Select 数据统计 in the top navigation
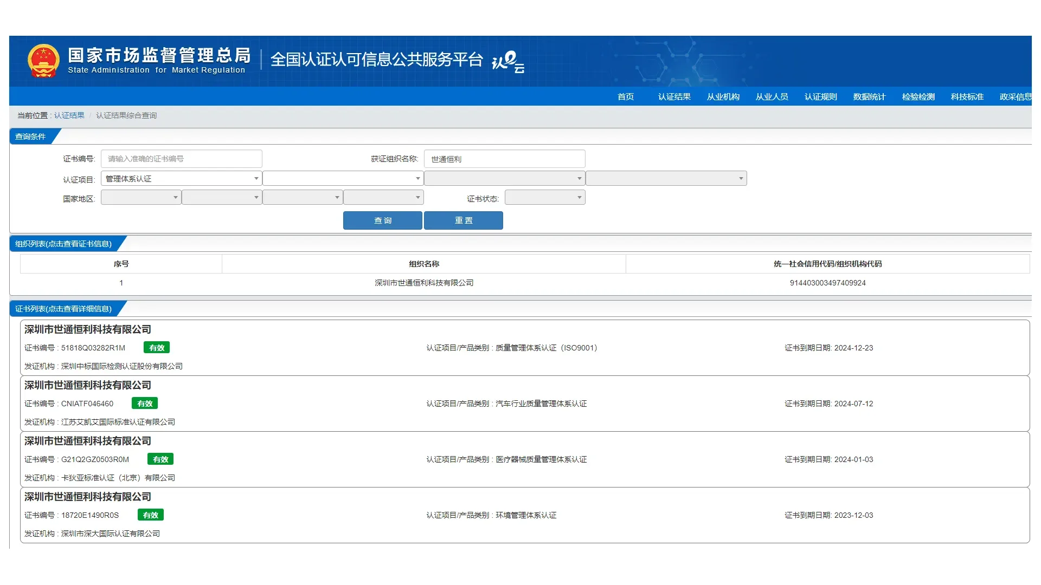 (x=869, y=97)
